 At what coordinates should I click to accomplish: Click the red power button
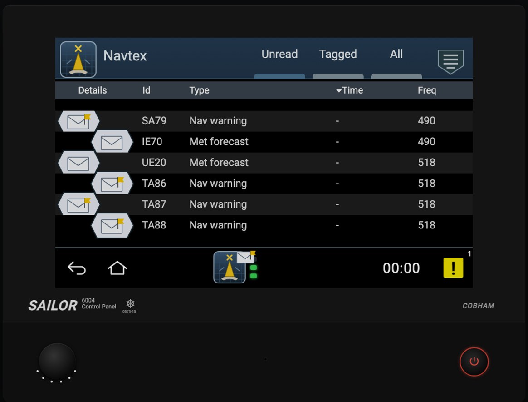click(x=474, y=362)
